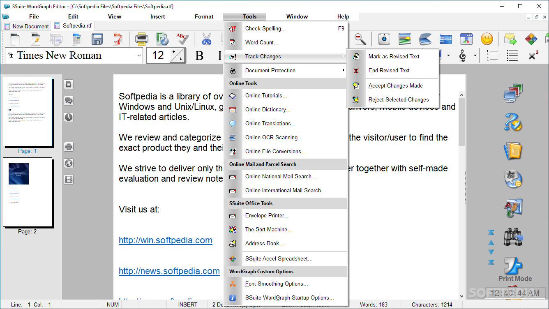
Task: Click the yellow smiley face emoticon icon
Action: tap(487, 39)
